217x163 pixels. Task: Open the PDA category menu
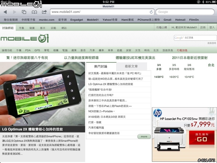point(28,50)
